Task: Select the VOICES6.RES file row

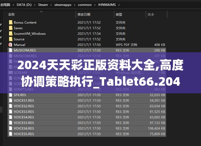Action: point(87,128)
